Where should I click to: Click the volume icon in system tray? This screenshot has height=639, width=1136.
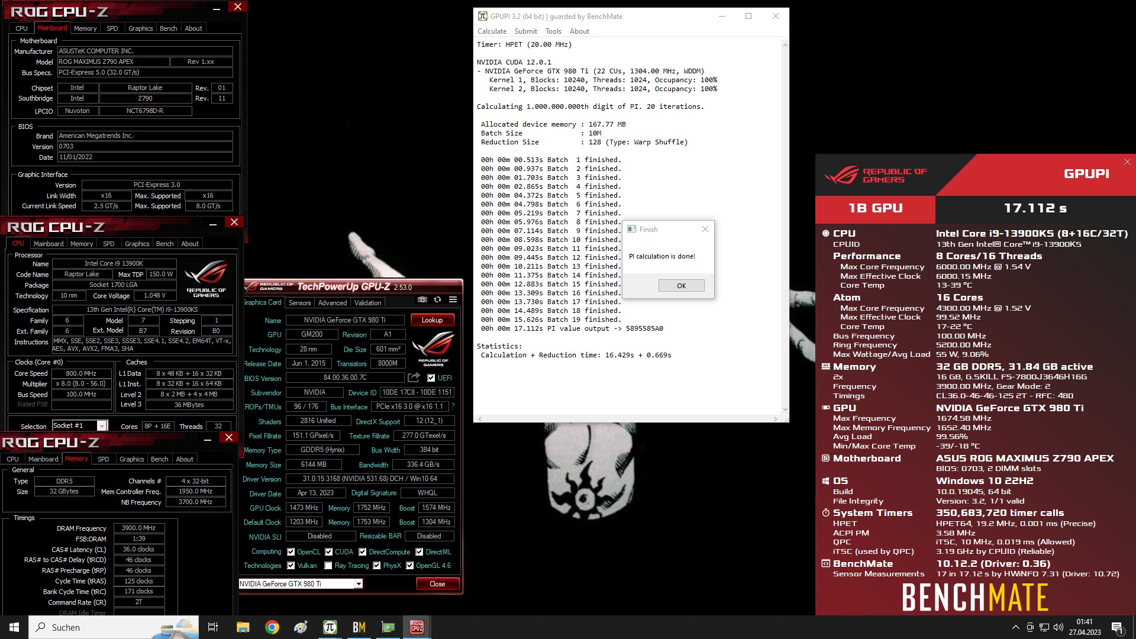(x=1058, y=627)
